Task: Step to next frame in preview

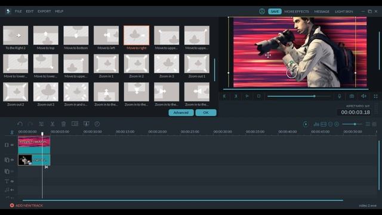Action: (x=236, y=96)
